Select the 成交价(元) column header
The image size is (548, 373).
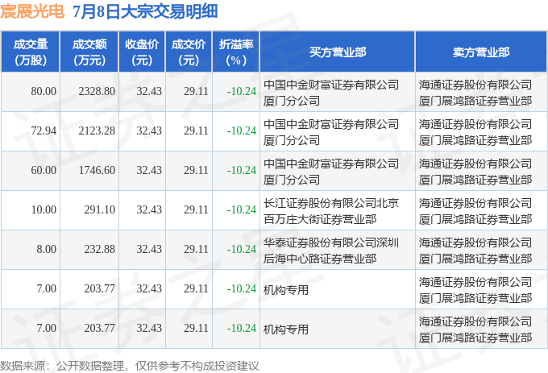(x=189, y=52)
